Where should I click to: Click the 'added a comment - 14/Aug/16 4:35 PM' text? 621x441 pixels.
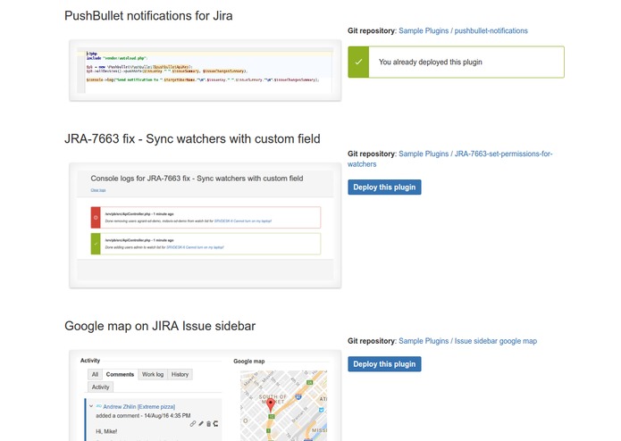(x=143, y=416)
